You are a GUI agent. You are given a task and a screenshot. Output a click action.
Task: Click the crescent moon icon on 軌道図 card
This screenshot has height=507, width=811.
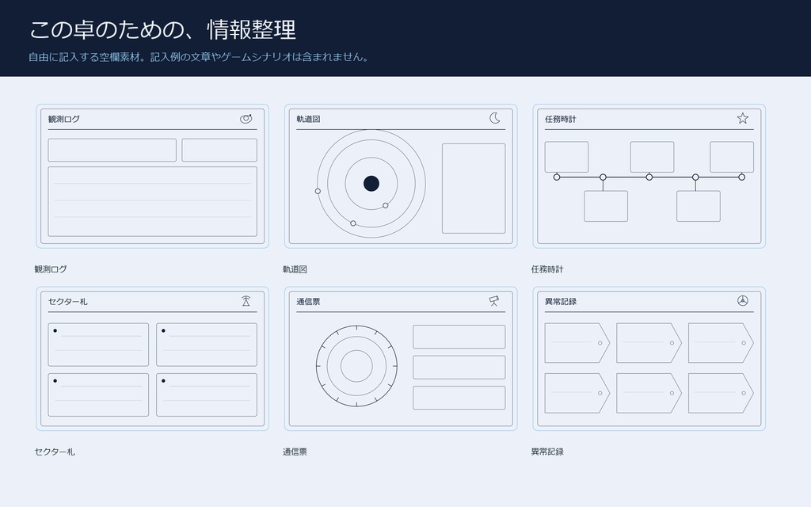495,119
